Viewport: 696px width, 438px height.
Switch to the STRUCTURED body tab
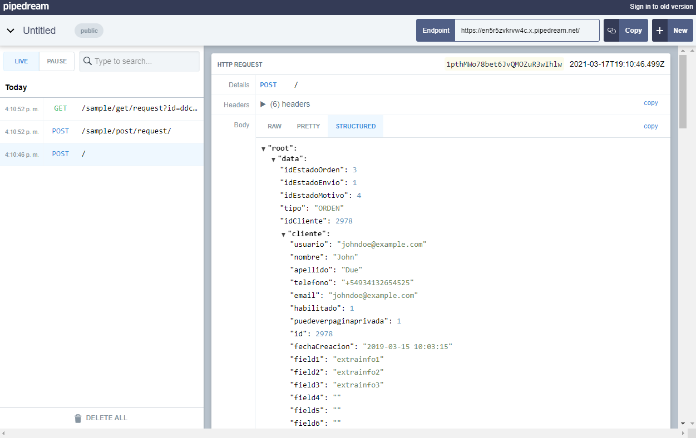[x=356, y=126]
